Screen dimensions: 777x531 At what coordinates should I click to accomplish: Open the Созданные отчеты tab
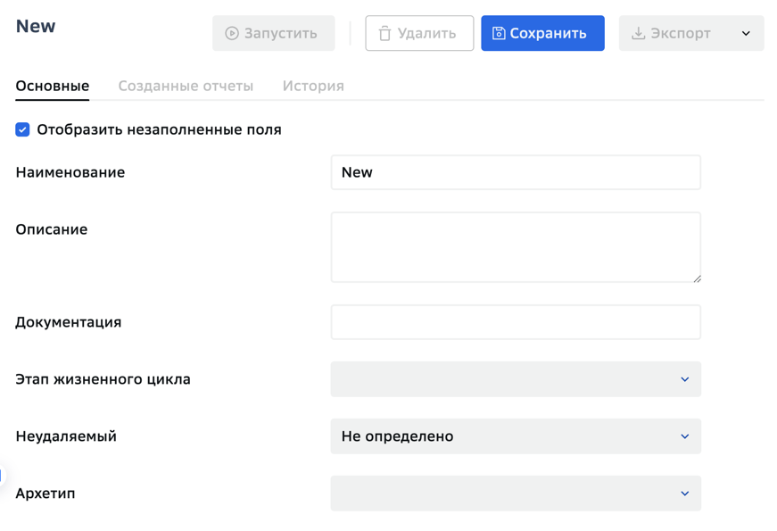tap(186, 86)
